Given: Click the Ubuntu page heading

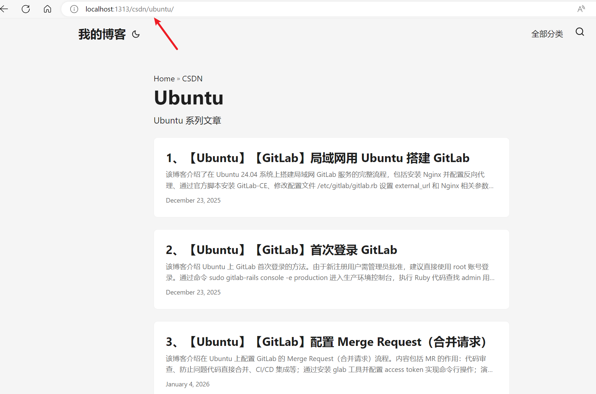Looking at the screenshot, I should pos(189,98).
